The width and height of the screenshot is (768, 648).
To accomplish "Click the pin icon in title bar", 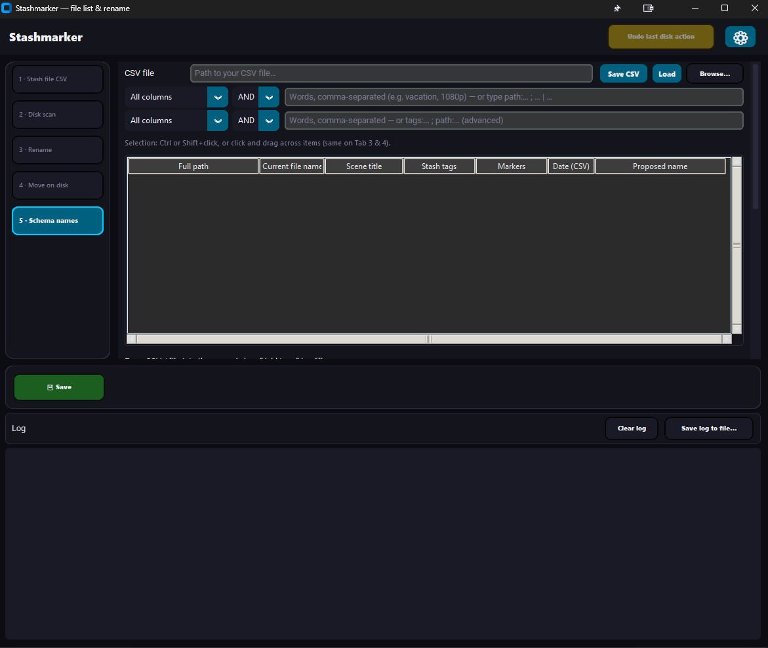I will [x=616, y=9].
